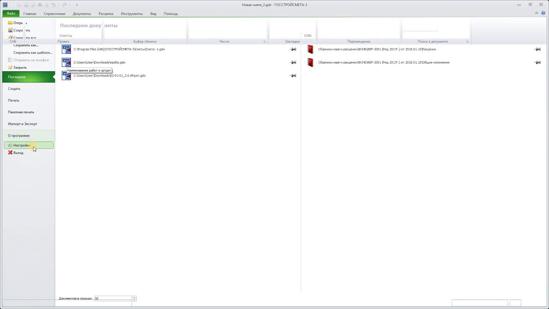This screenshot has width=549, height=309.
Task: Click the document icon for Смета -1.gslx
Action: tap(66, 49)
